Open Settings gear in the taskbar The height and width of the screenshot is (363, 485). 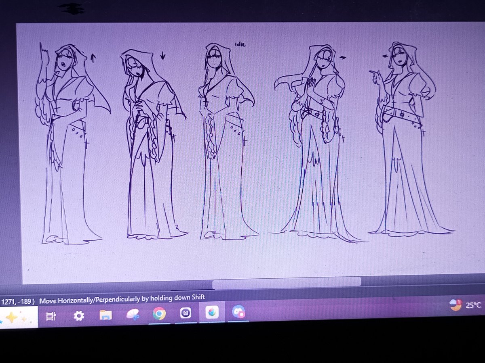(x=79, y=316)
